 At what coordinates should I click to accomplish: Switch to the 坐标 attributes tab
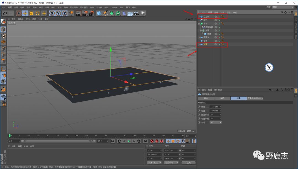(222, 98)
